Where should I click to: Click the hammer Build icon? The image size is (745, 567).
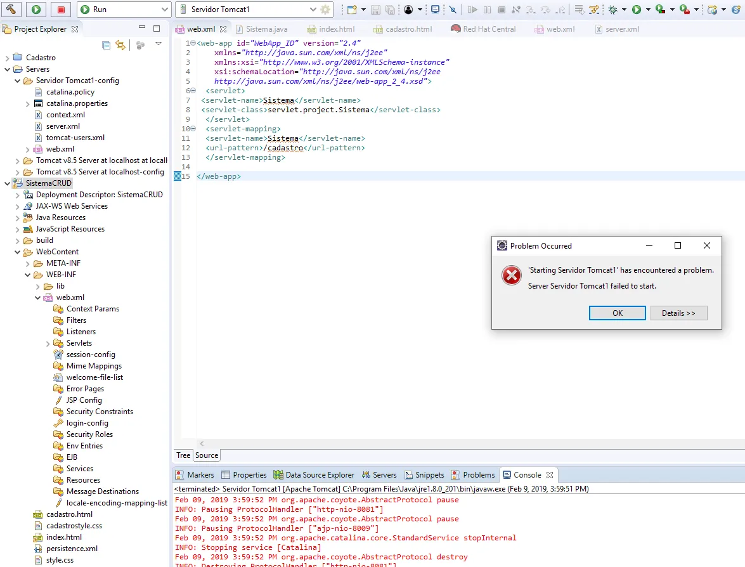click(11, 10)
